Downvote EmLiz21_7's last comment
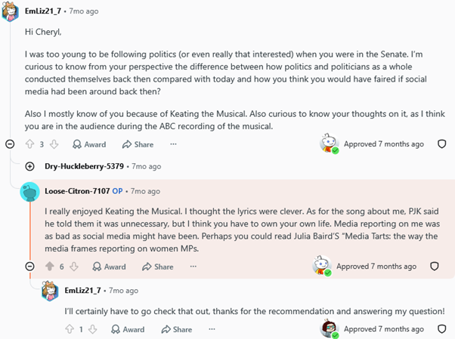Screen dimensions: 455x339 [92, 329]
